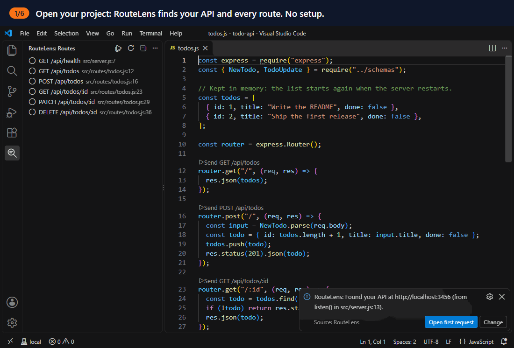Change indentation via Spaces: 2

pos(405,341)
